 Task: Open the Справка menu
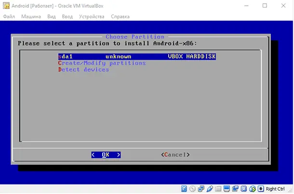(x=120, y=16)
